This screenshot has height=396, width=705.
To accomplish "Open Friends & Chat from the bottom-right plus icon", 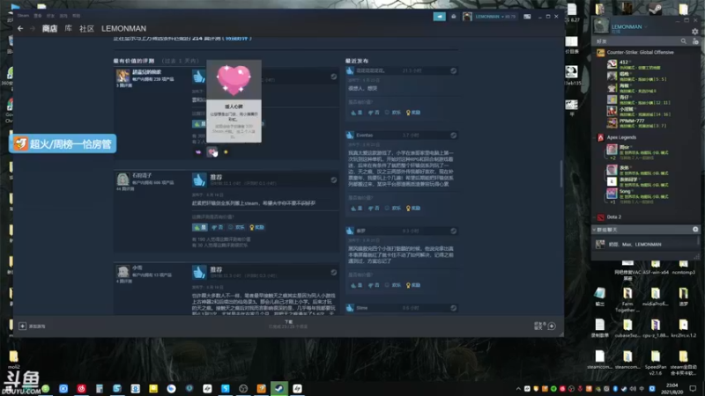I will (552, 326).
